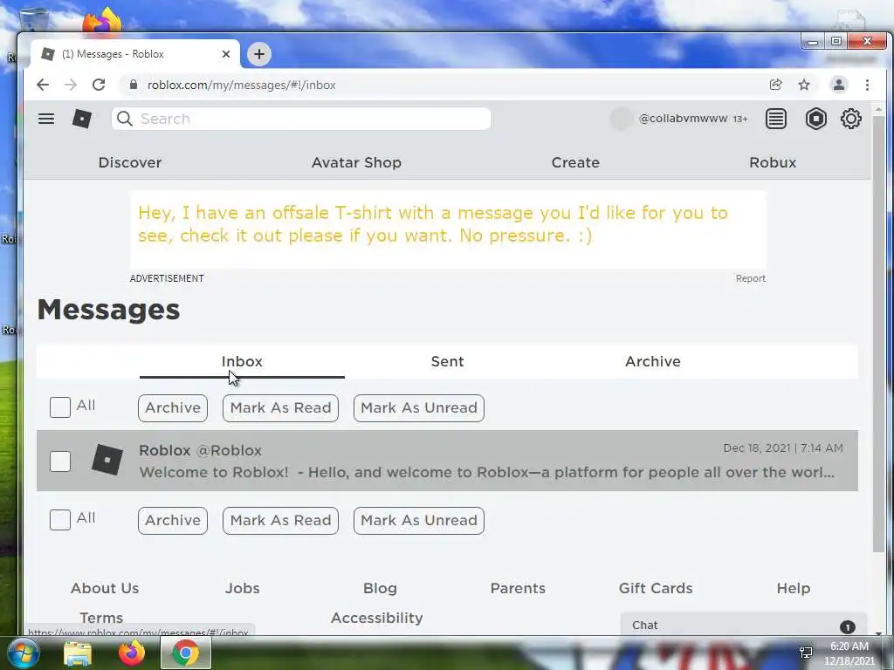Screen dimensions: 894x670
Task: Click the search magnifier icon
Action: (124, 119)
